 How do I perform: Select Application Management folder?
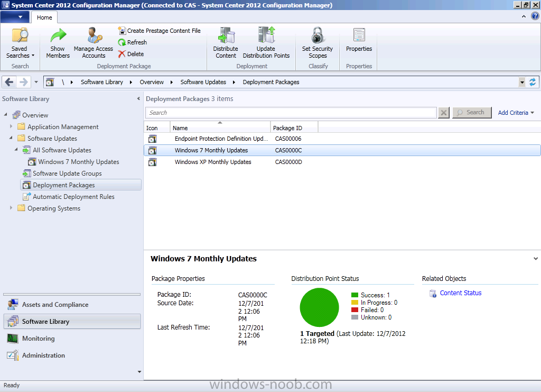tap(58, 127)
